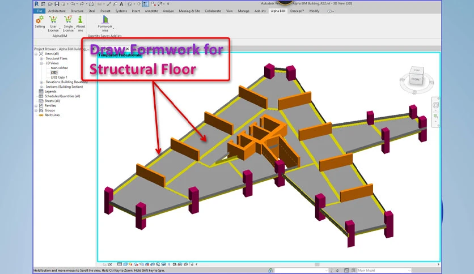Viewport: 474px width, 274px height.
Task: Open the Formwork Area dropdown arrow
Action: click(x=113, y=28)
